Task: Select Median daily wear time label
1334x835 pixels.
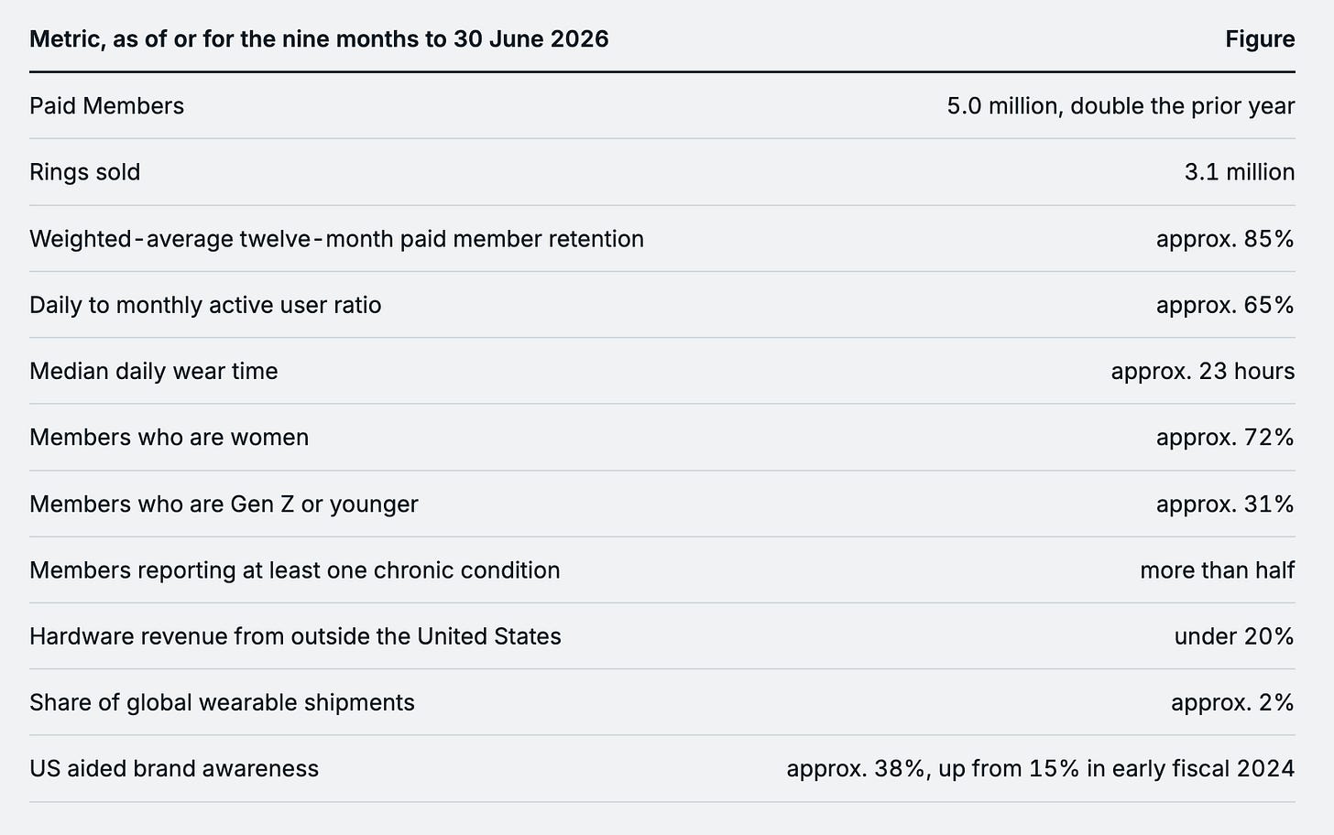Action: click(x=153, y=371)
